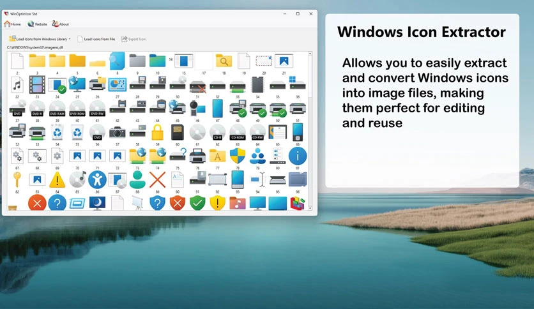Viewport: 534px width, 309px height.
Task: Select the blue info circle icon 81
Action: (298, 156)
